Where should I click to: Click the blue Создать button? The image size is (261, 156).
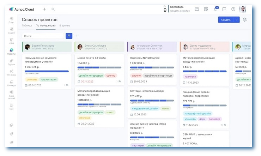pos(225,20)
